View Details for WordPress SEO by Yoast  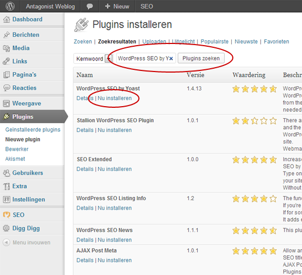pyautogui.click(x=85, y=98)
